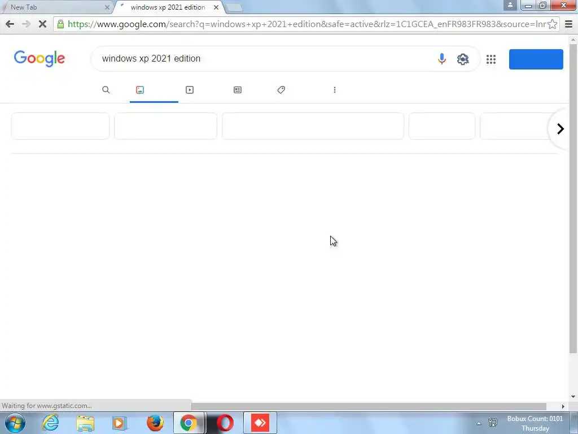Click the scroll-right arrow on horizontal scrollbar
This screenshot has width=578, height=434.
pyautogui.click(x=563, y=406)
